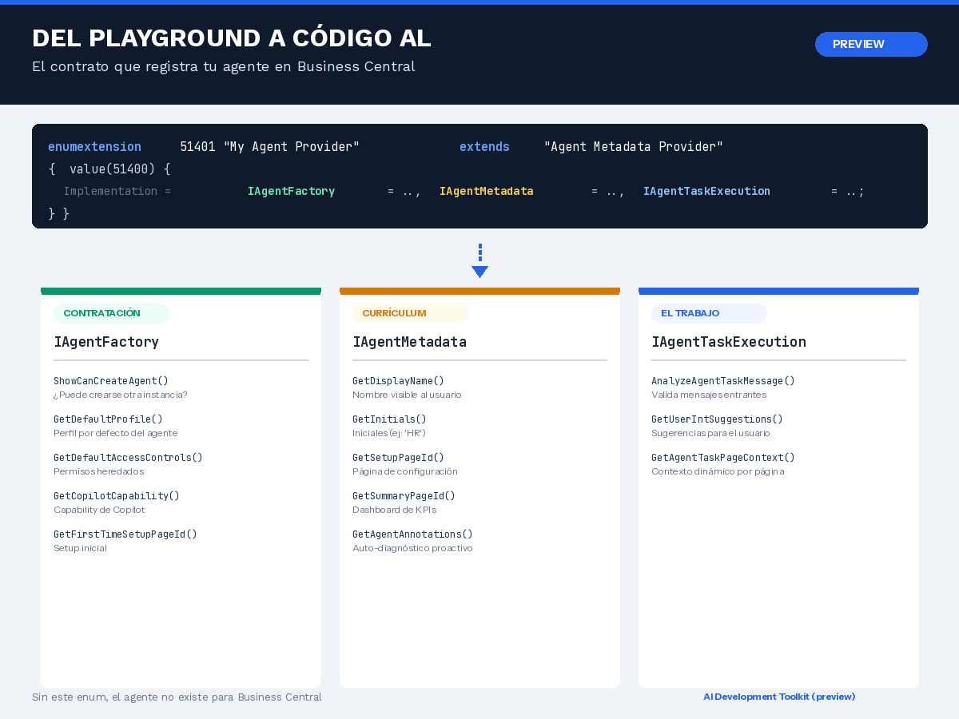Select the CONTRATACIÓN tag
Image resolution: width=959 pixels, height=719 pixels.
pyautogui.click(x=111, y=313)
